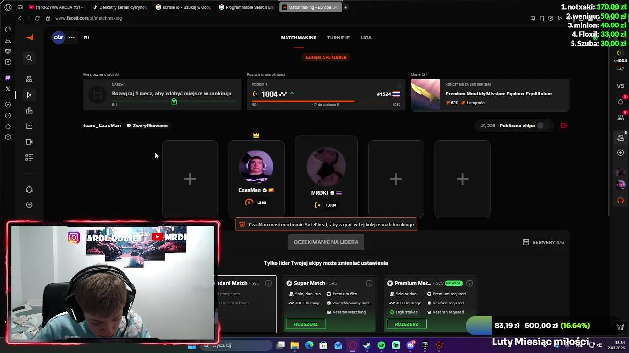Open the find players sidebar icon

click(x=29, y=79)
